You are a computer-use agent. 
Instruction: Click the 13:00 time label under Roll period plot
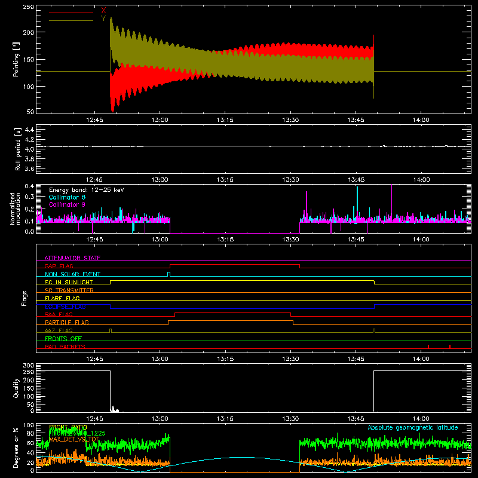click(160, 180)
